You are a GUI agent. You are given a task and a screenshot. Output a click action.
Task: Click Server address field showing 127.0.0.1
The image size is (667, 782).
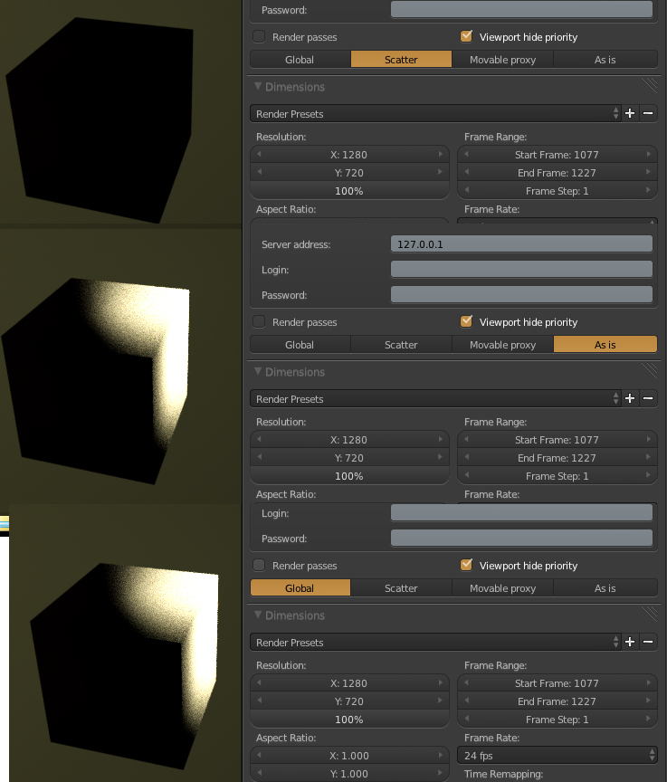click(521, 243)
